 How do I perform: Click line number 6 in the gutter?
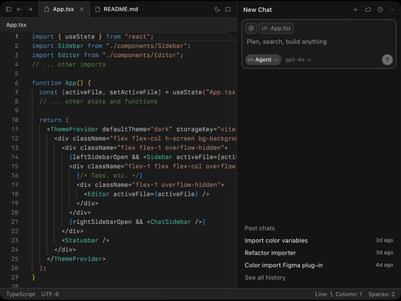pos(17,83)
